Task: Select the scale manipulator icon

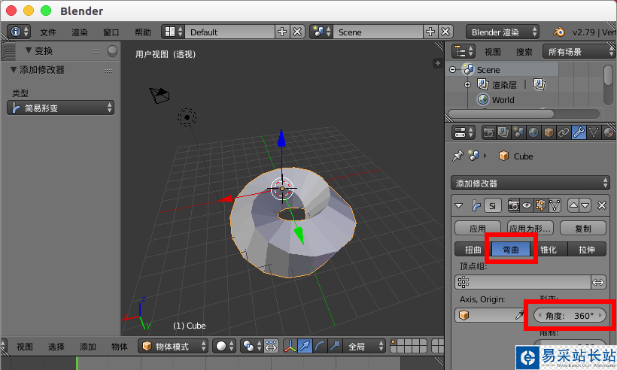Action: [335, 346]
